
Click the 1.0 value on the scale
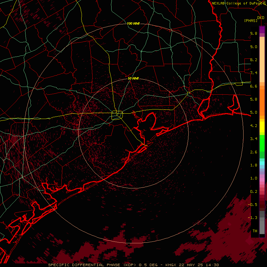(x=254, y=178)
